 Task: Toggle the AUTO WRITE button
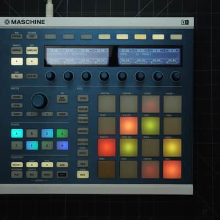tap(32, 76)
